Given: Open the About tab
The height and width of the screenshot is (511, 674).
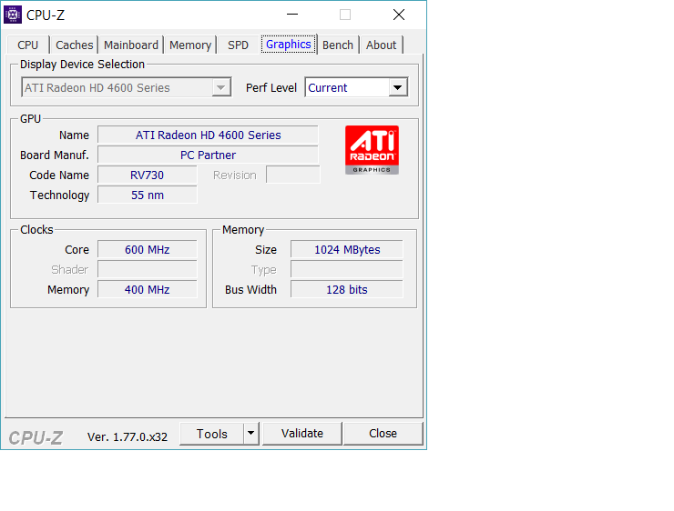Looking at the screenshot, I should point(382,45).
